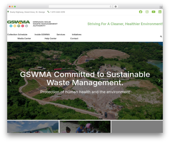The height and width of the screenshot is (143, 170).
Task: Open a new browser tab plus button
Action: (x=161, y=7)
